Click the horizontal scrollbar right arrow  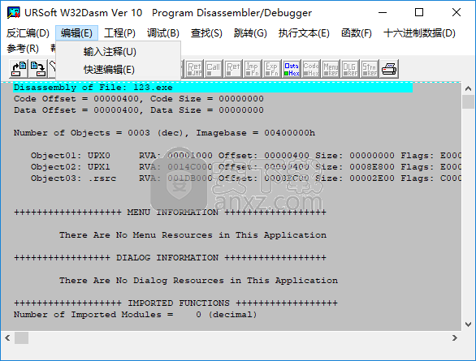(454, 337)
